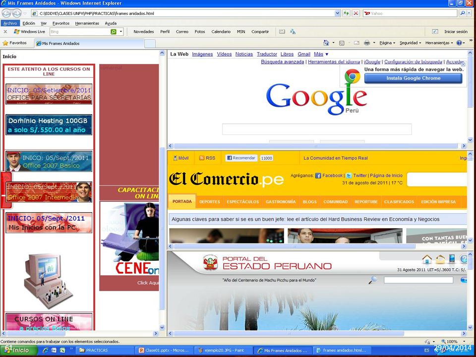Click the Windows Inicio start button
The height and width of the screenshot is (357, 476).
tap(18, 351)
